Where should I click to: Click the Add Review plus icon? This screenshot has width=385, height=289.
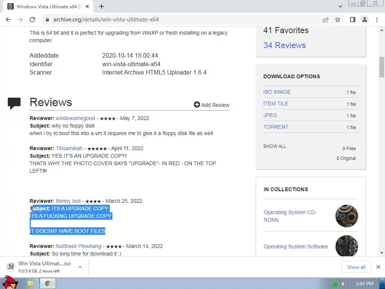(x=197, y=105)
